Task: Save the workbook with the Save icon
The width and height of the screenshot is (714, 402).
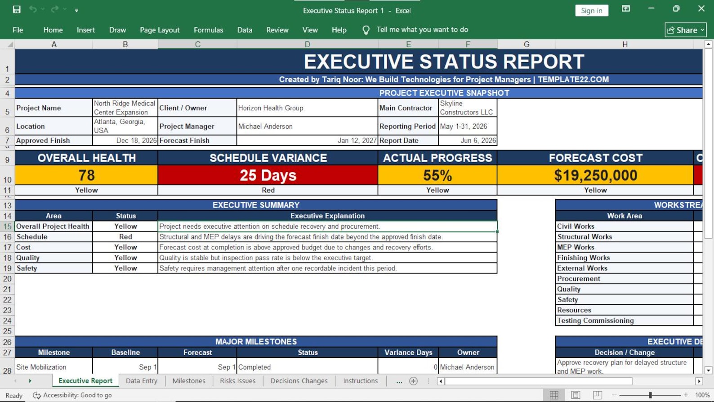Action: [17, 9]
